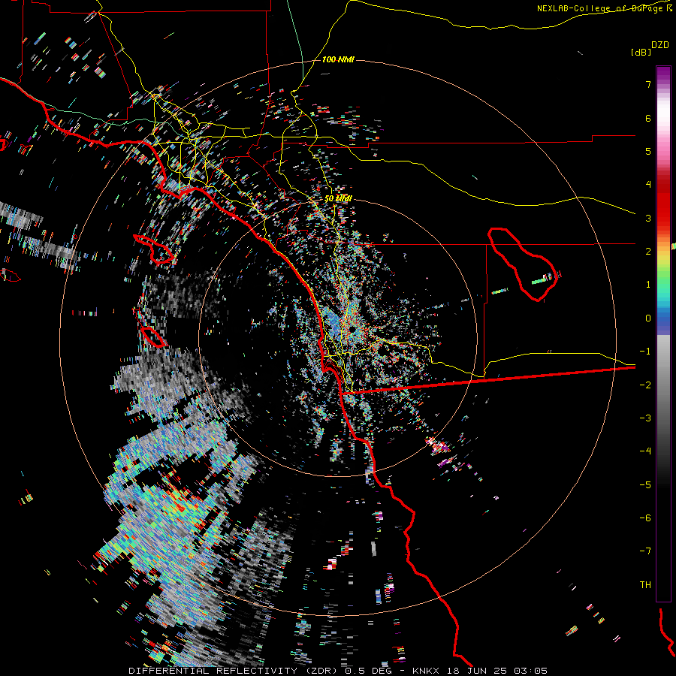Click the TH threshold label on the scale

click(645, 585)
